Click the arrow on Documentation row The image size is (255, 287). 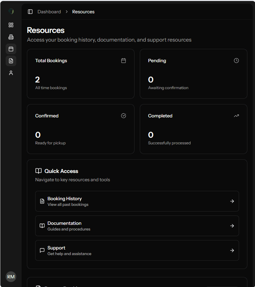pyautogui.click(x=232, y=226)
